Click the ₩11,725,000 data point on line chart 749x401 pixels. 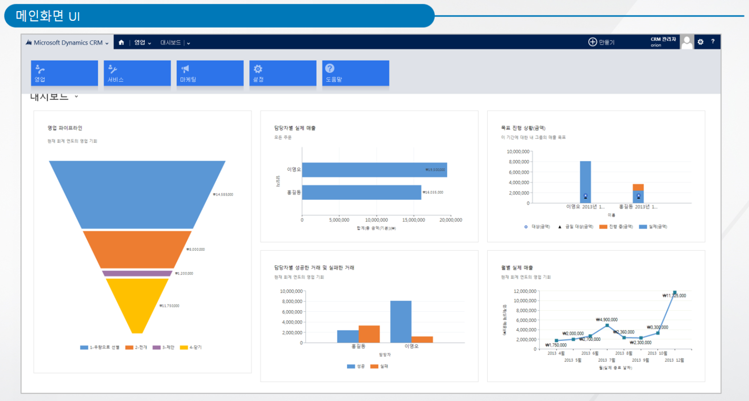pos(675,292)
